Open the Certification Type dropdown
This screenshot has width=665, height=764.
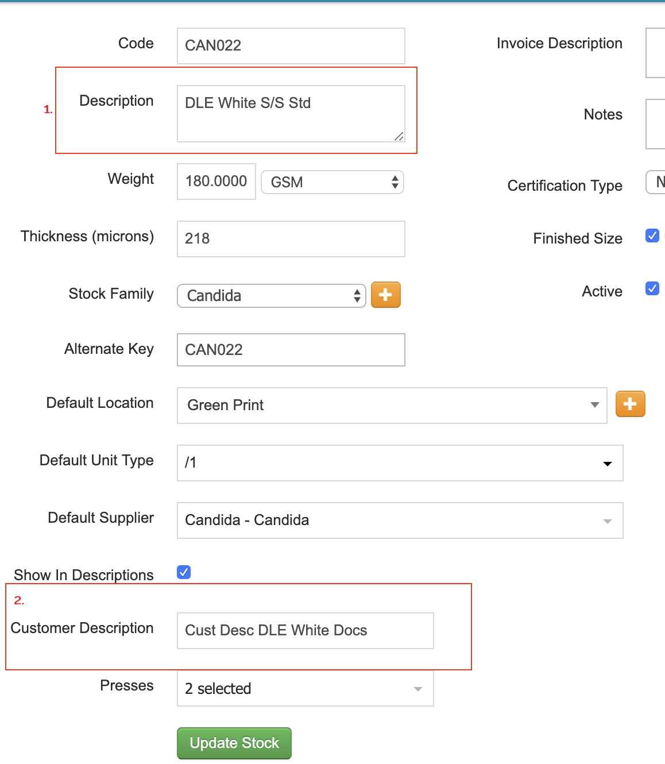(x=656, y=183)
